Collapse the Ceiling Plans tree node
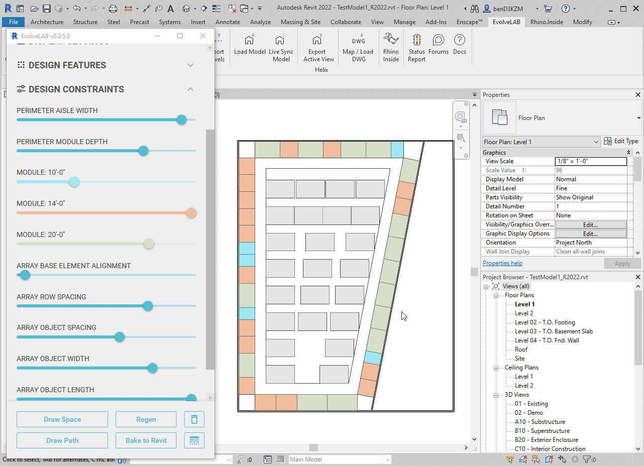Viewport: 644px width, 466px height. click(x=496, y=368)
